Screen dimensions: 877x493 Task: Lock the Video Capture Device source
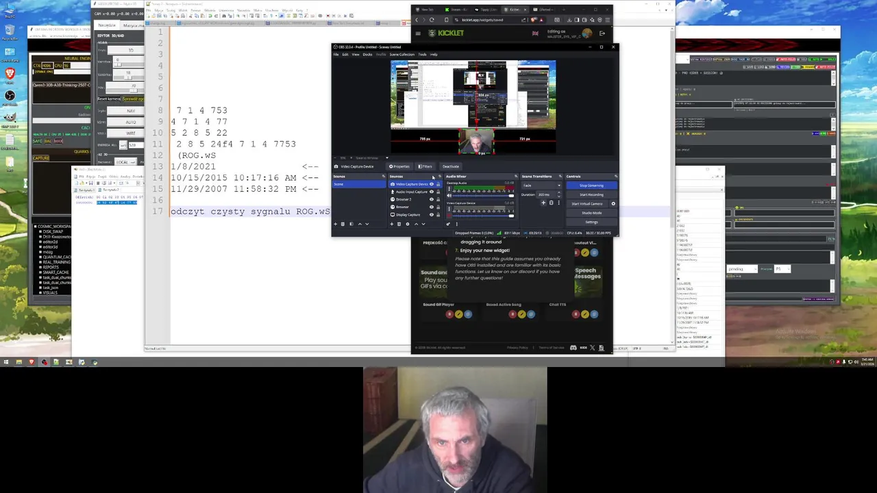pos(438,184)
